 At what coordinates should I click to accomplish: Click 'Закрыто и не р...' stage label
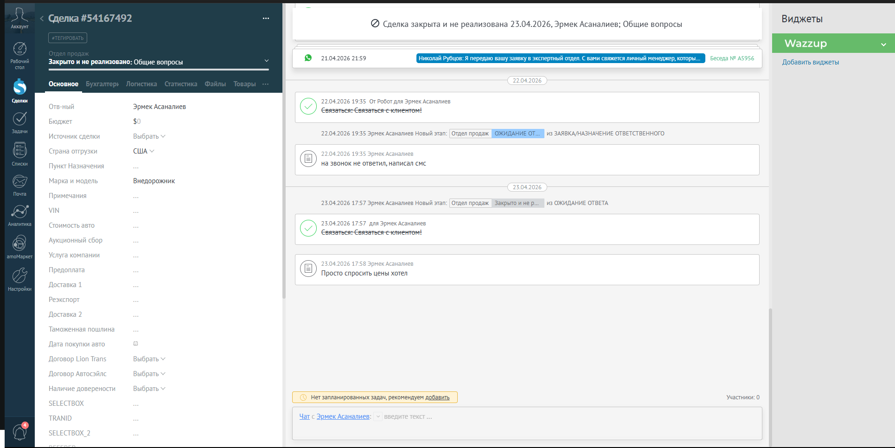click(518, 203)
